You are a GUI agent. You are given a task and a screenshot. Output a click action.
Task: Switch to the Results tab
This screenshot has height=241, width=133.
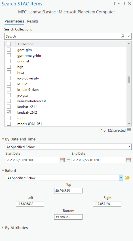pos(33,21)
